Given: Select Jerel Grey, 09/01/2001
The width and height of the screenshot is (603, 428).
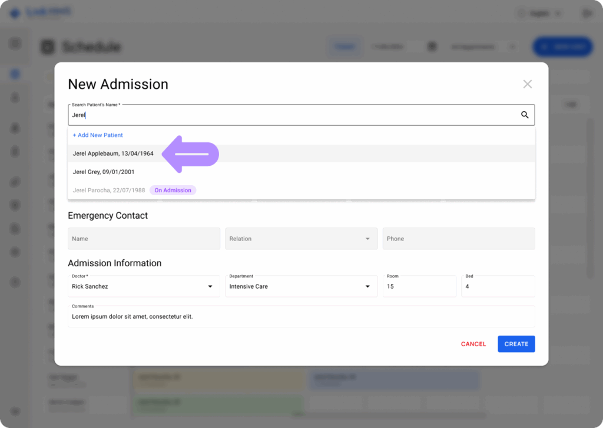Looking at the screenshot, I should point(301,172).
